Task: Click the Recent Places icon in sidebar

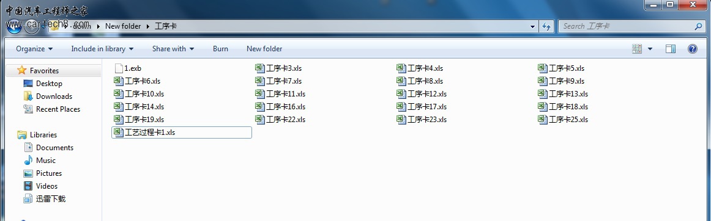Action: coord(28,109)
